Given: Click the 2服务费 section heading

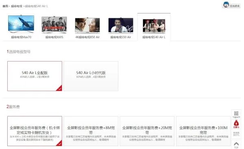Looking at the screenshot, I should (13, 107).
